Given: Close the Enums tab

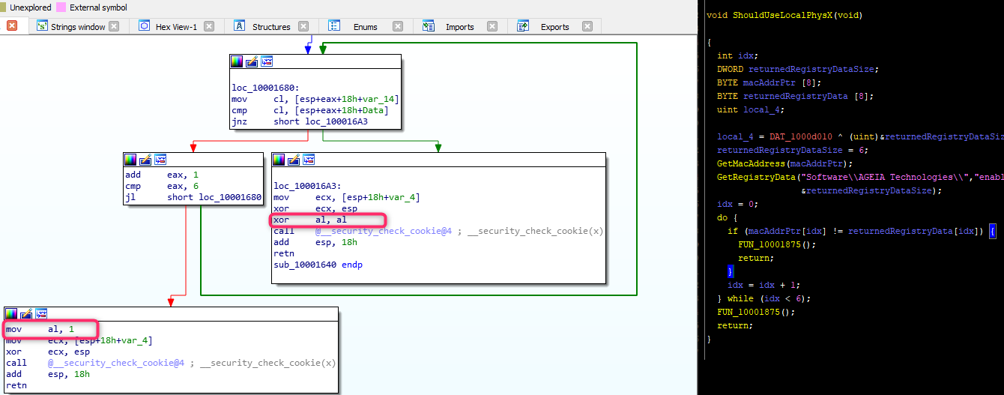Looking at the screenshot, I should click(398, 26).
